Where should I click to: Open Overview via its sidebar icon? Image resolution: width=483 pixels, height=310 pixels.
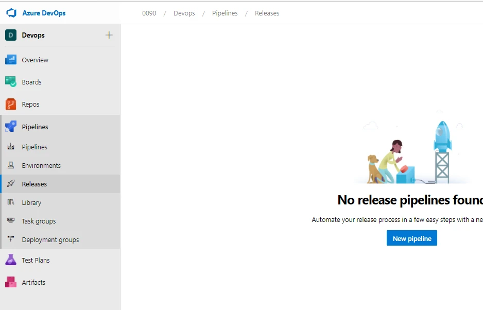11,60
